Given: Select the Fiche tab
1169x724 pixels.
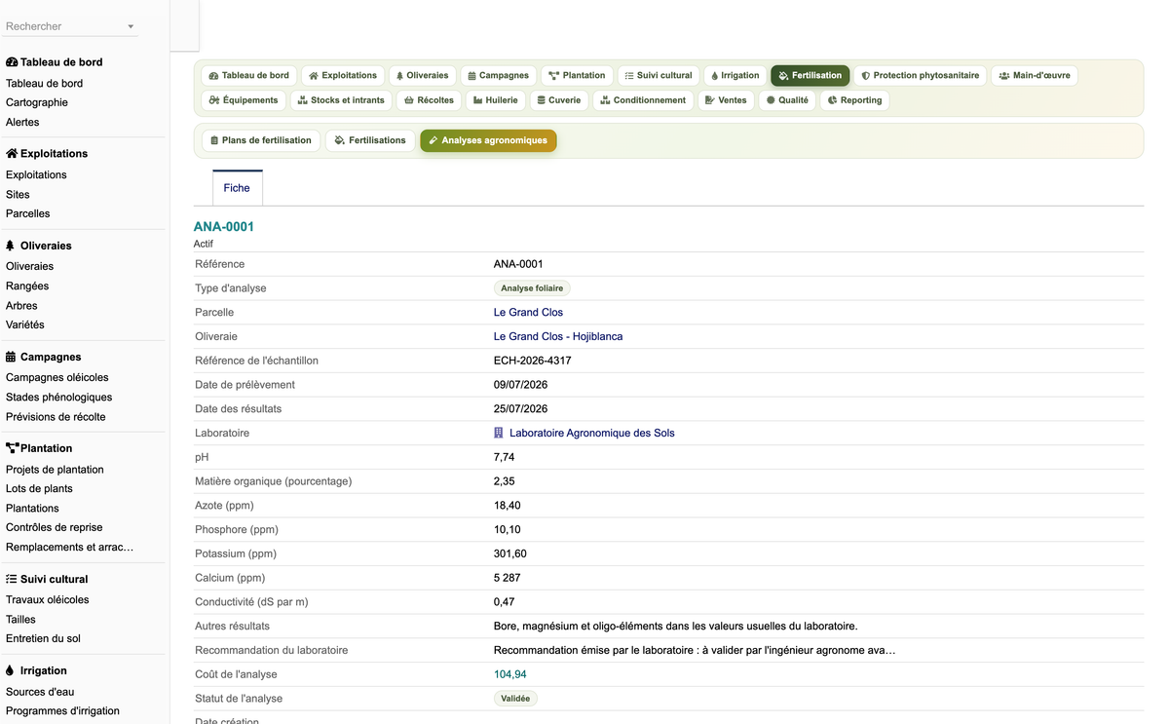Looking at the screenshot, I should tap(237, 188).
